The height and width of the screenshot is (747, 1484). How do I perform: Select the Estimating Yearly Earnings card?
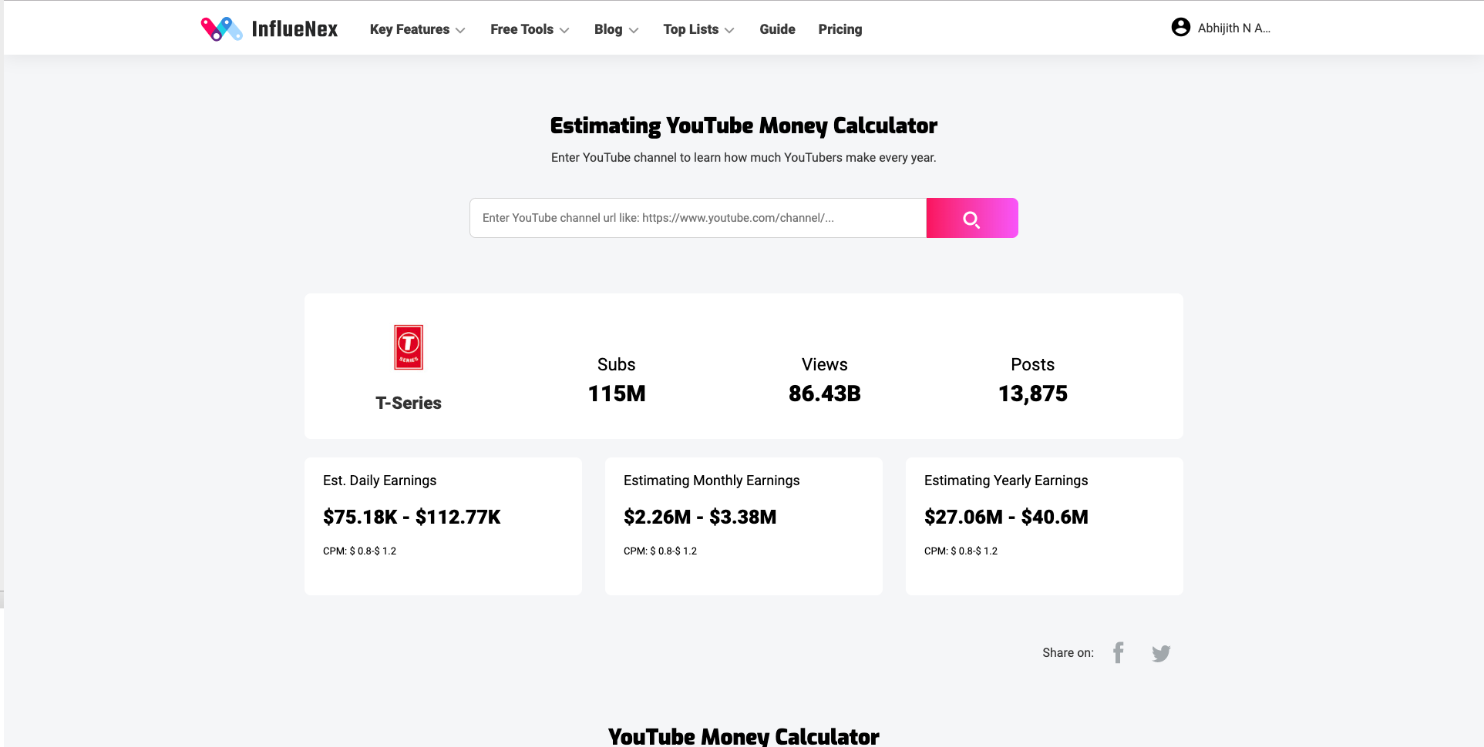[x=1044, y=525]
